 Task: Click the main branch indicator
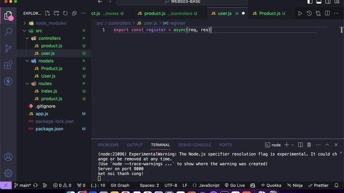coord(23,185)
